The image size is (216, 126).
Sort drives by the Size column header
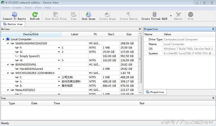(x=129, y=34)
